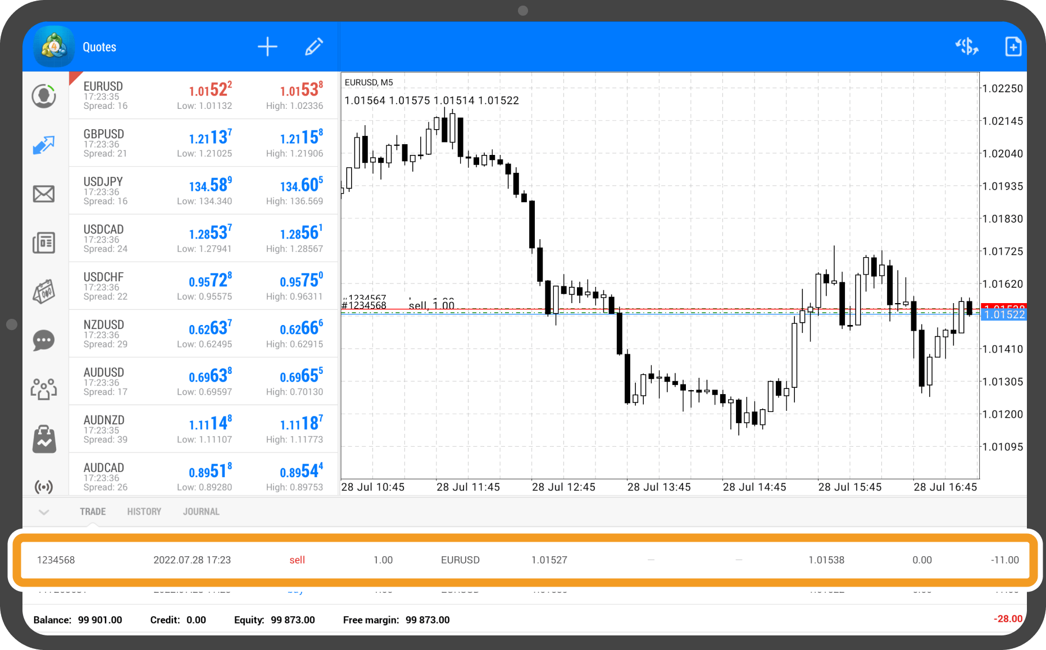Open the accounts profile icon in sidebar
This screenshot has height=650, width=1046.
[44, 96]
